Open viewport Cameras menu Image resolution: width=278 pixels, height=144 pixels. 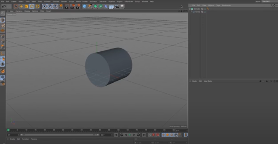19,11
